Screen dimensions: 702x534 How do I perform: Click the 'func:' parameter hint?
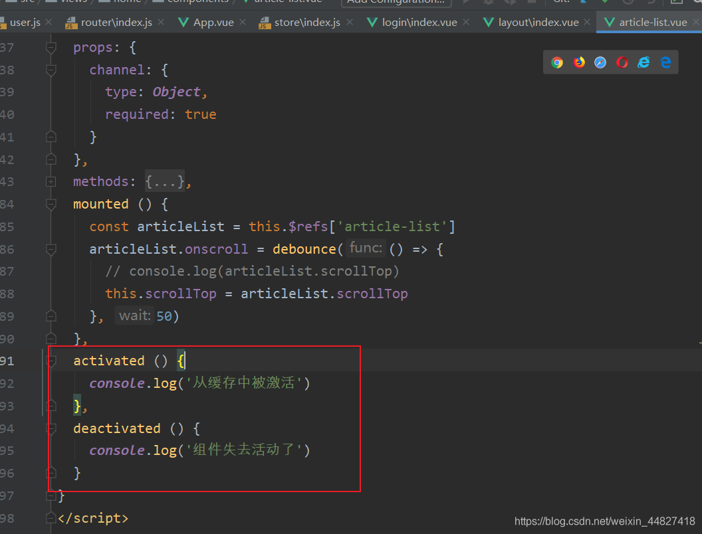point(366,248)
